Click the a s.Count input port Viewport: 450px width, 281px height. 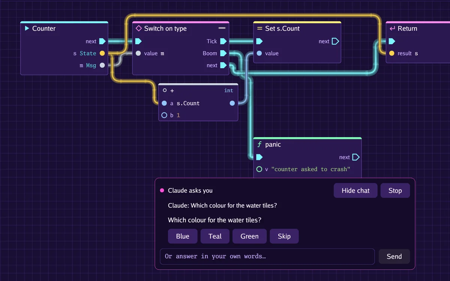[x=164, y=103]
